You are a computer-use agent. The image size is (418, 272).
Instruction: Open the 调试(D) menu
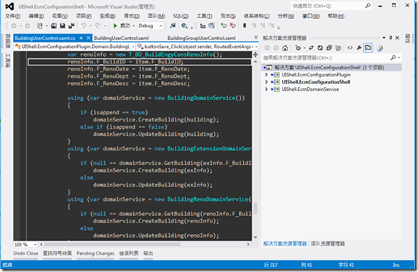131,16
